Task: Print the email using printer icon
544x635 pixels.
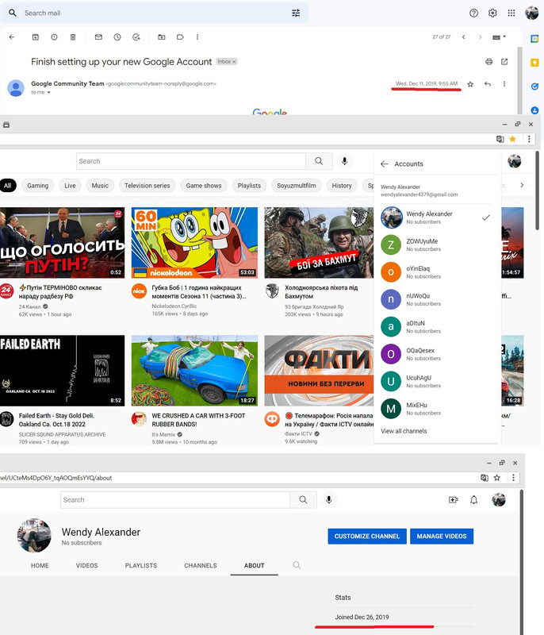Action: (489, 62)
